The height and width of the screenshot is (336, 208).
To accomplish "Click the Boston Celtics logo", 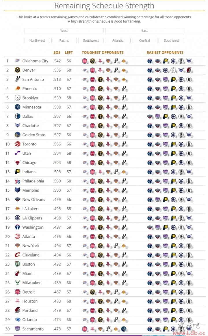I will coord(18,264).
